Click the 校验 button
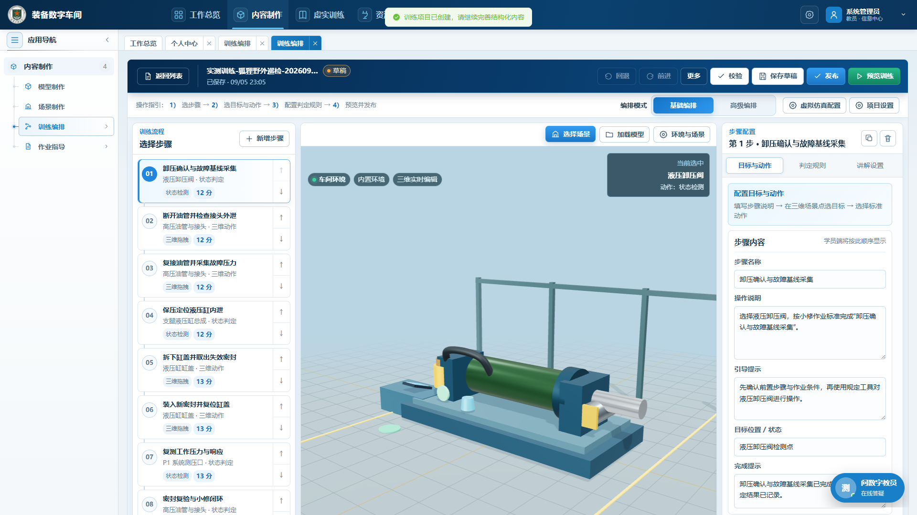Screen dimensions: 917x515 [729, 76]
